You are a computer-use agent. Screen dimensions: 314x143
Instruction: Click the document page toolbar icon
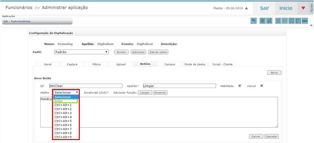pos(262,21)
